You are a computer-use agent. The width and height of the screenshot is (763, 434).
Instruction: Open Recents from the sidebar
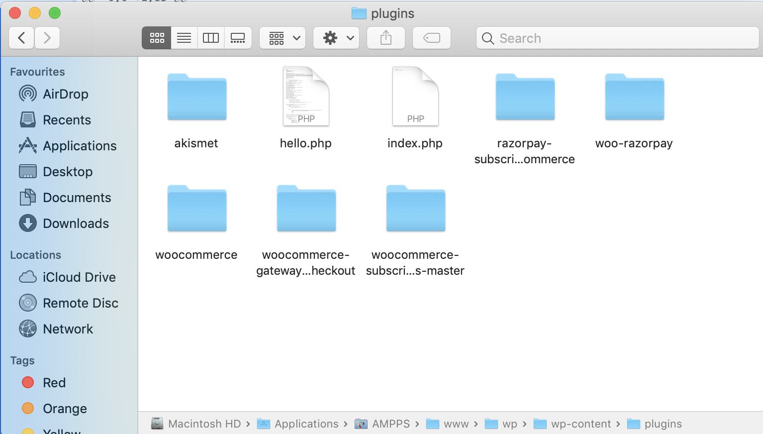tap(67, 120)
